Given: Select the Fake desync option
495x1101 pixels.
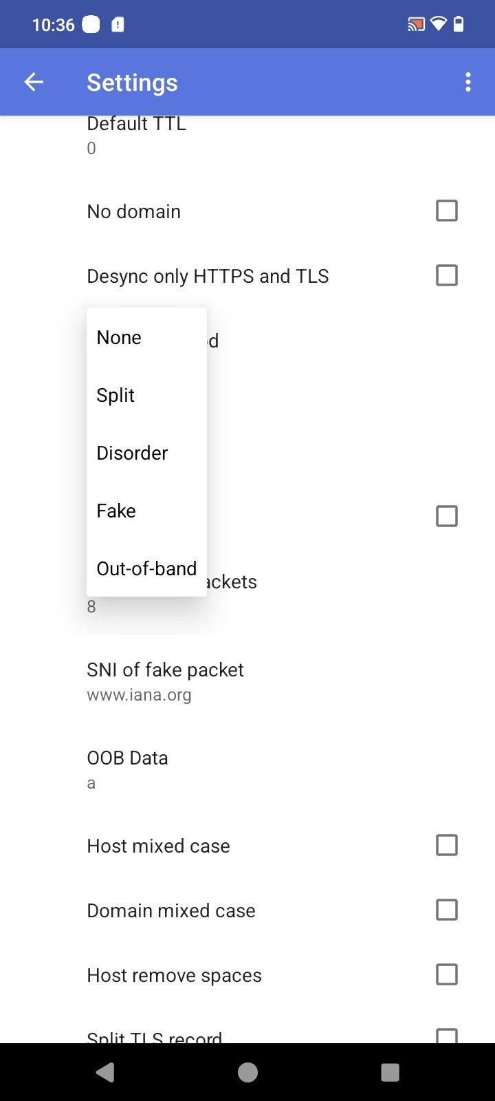Looking at the screenshot, I should coord(116,511).
